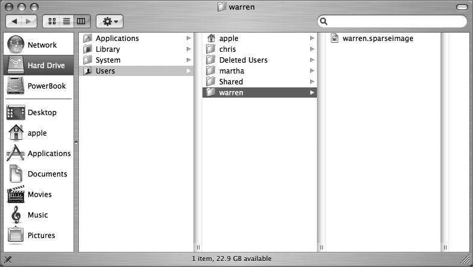This screenshot has width=473, height=267.
Task: Expand the apple folder arrow in Users column
Action: click(312, 39)
